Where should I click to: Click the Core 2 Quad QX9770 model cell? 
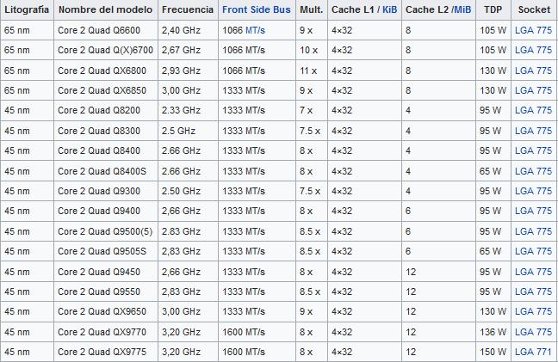click(106, 332)
